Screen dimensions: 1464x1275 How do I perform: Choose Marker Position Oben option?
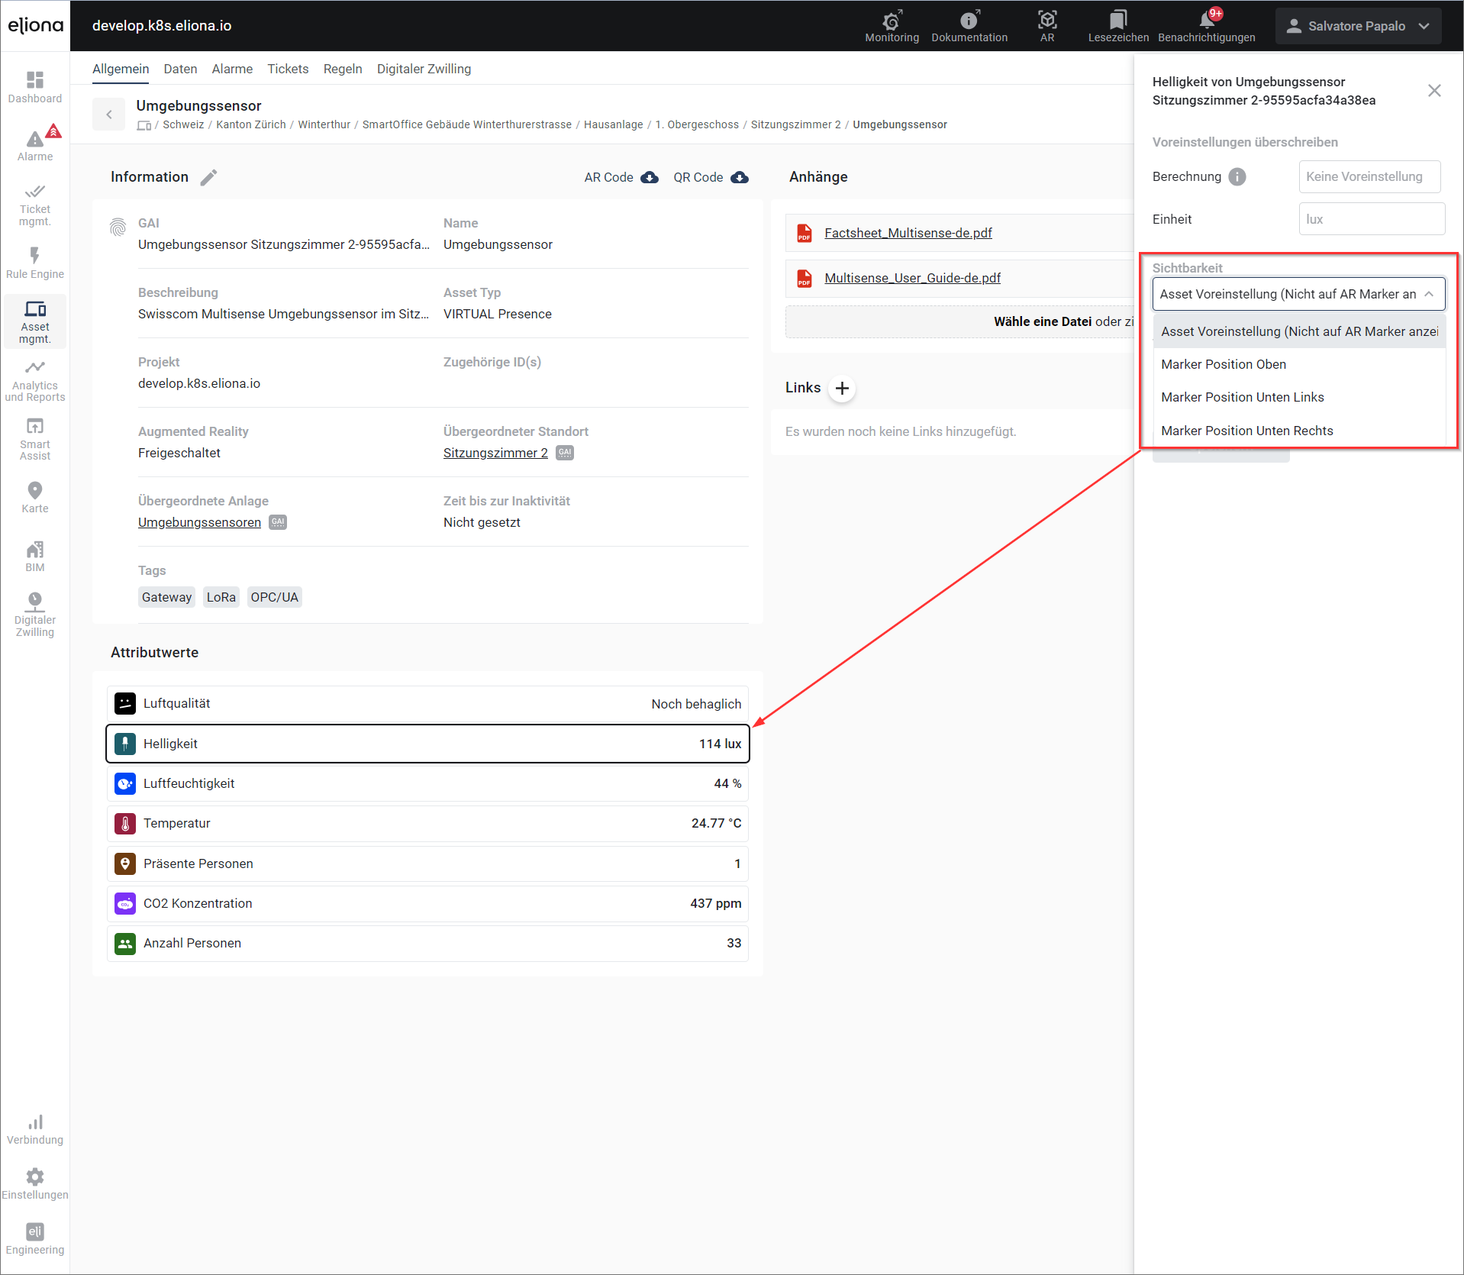[1223, 364]
